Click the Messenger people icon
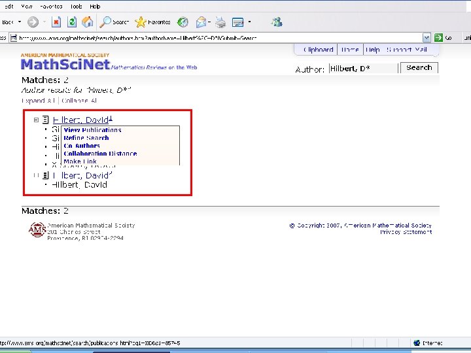Viewport: 471px width, 353px height. point(276,22)
